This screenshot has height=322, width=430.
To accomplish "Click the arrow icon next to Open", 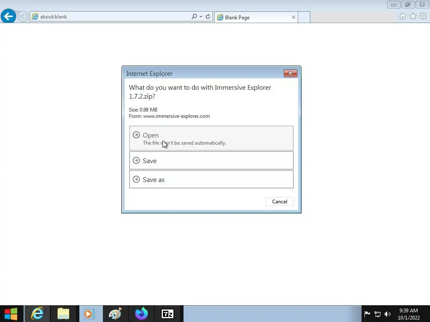I will click(x=136, y=135).
